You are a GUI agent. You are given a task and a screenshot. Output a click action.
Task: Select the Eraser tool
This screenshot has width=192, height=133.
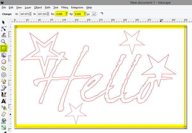pyautogui.click(x=4, y=114)
